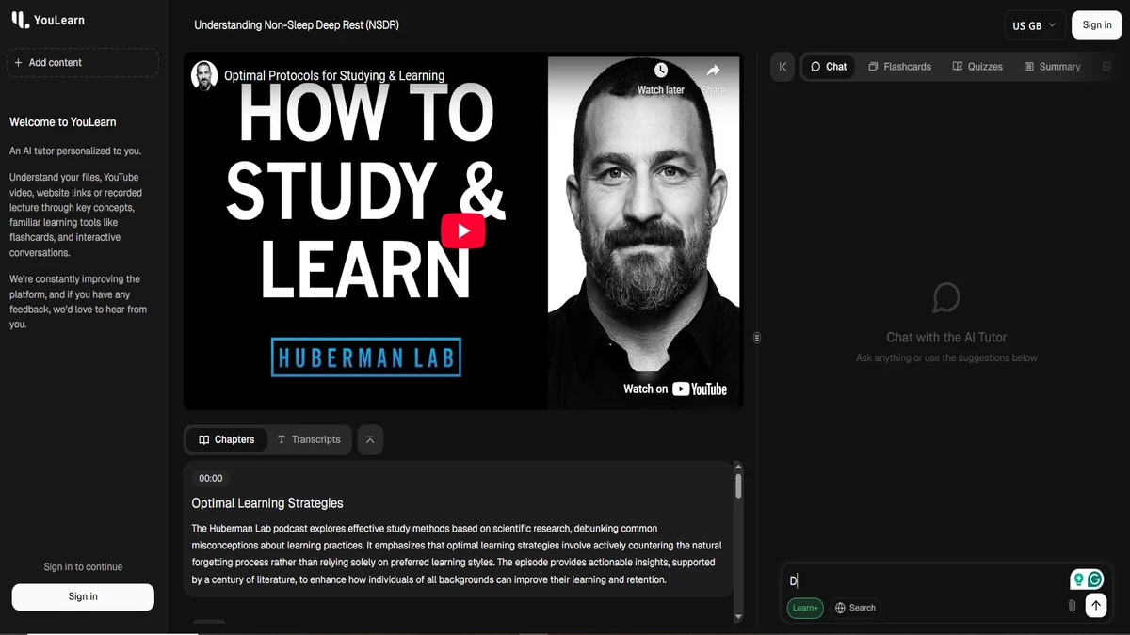Click the panel resize handle between video and chat
1130x635 pixels.
coord(757,338)
